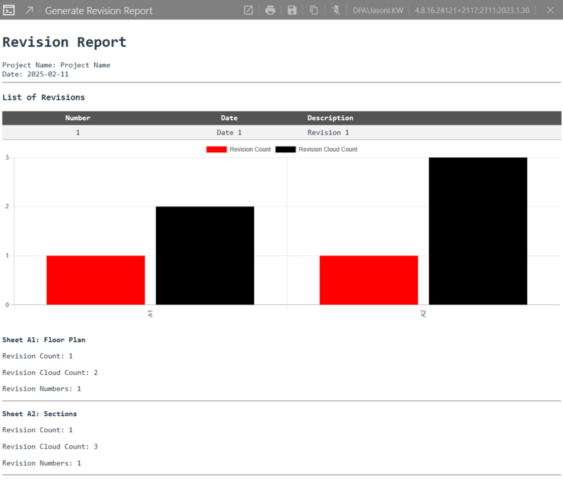Click the red Revision Count bar for A1
Viewport: 563px width, 502px height.
pyautogui.click(x=96, y=280)
